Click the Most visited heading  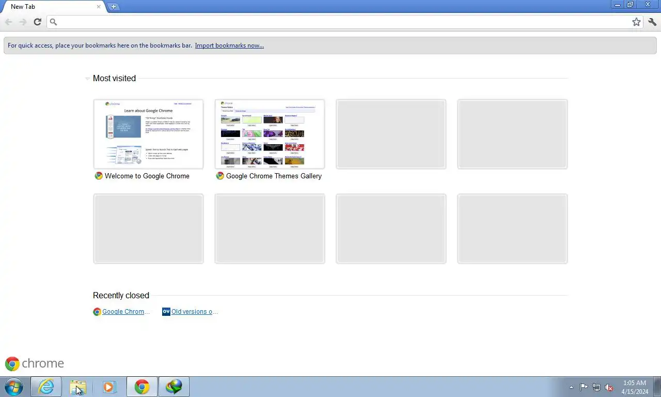pos(114,78)
